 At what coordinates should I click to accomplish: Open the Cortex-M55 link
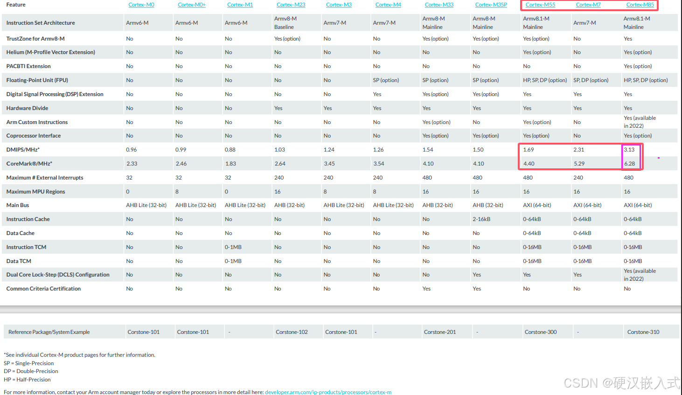[540, 5]
